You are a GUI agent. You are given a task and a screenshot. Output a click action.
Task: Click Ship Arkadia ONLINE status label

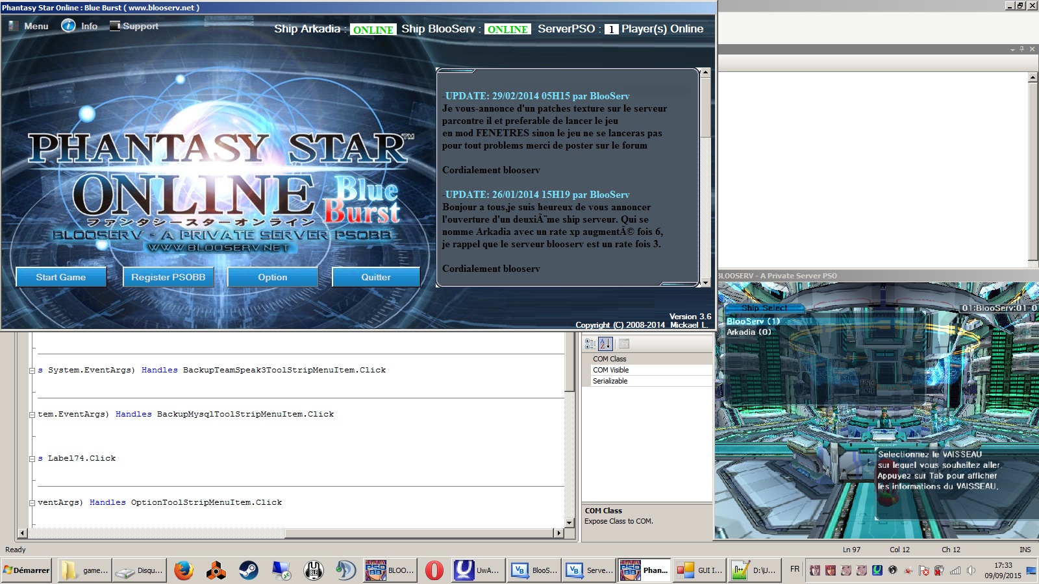click(373, 30)
